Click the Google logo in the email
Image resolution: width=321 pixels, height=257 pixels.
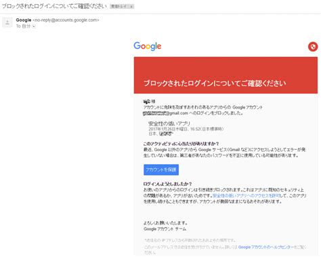point(148,46)
